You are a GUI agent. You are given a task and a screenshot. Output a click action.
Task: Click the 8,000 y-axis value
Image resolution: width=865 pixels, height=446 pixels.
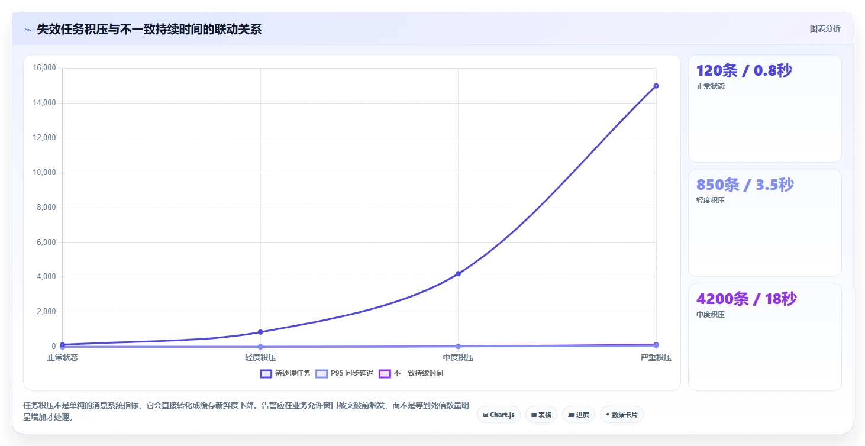[46, 208]
